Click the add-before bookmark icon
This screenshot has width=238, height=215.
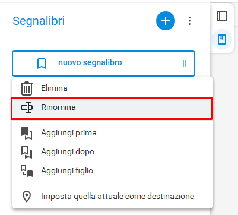27,133
